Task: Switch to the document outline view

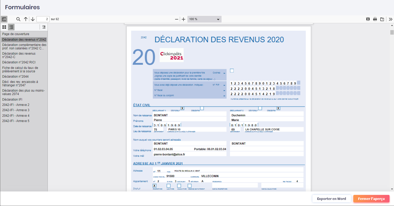Action: pos(11,27)
